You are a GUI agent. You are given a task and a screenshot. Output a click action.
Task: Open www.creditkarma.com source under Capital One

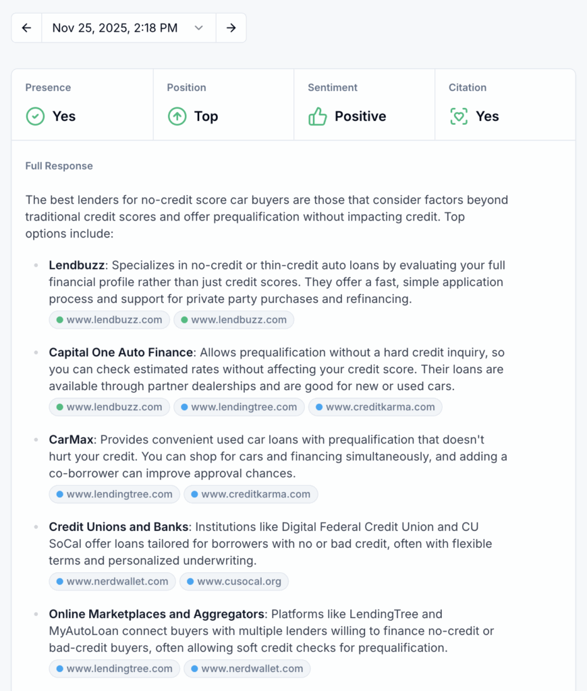375,407
